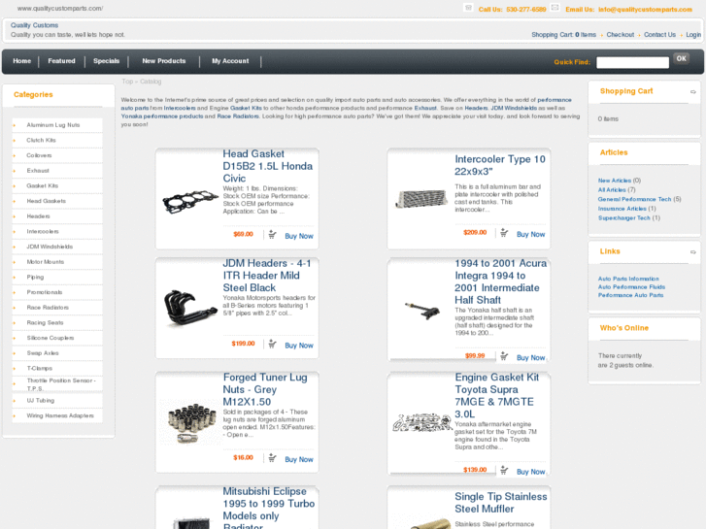
Task: Open New Products in navigation bar
Action: click(164, 61)
